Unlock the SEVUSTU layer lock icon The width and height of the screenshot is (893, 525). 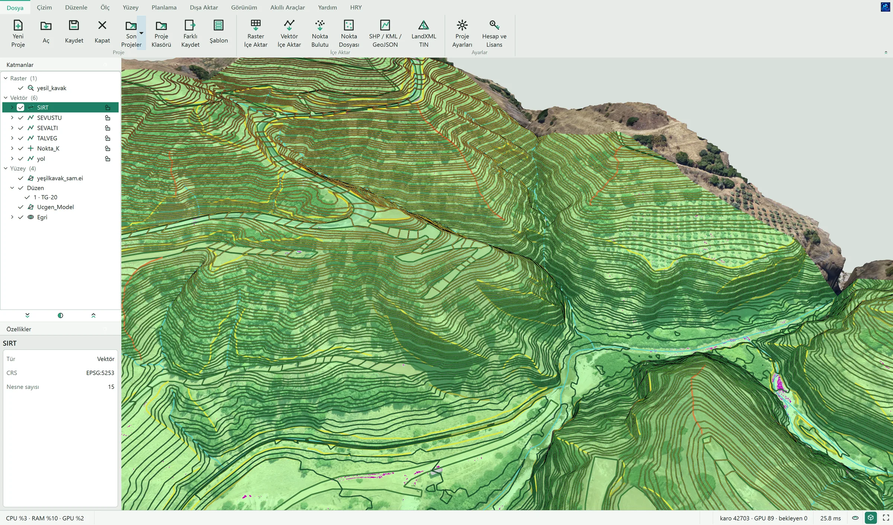tap(108, 118)
